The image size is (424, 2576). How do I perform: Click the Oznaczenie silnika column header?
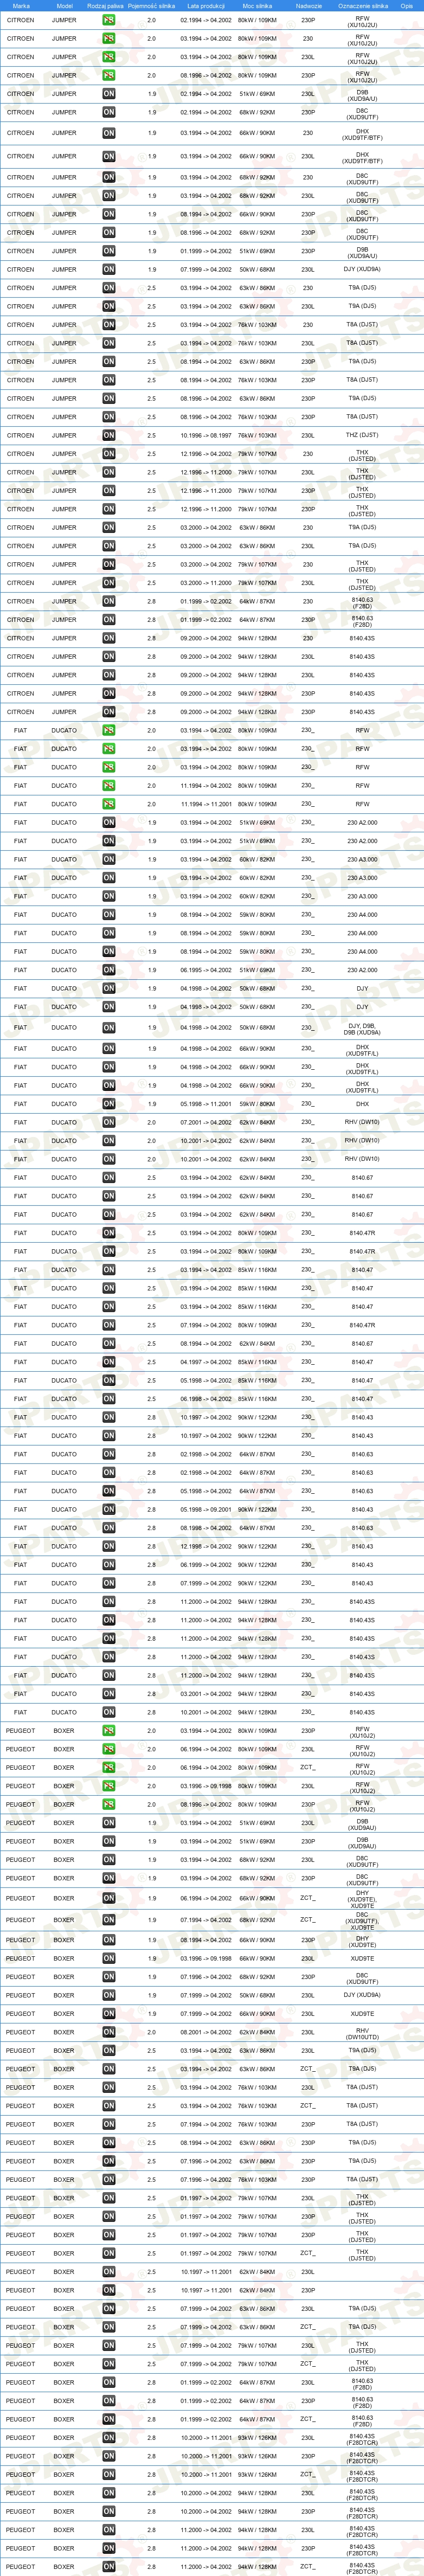coord(363,6)
